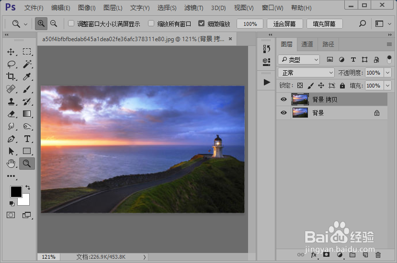397x263 pixels.
Task: Create a new layer
Action: click(365, 255)
